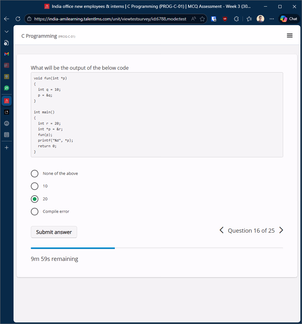Screen dimensions: 302x324
Task: Open the browser Extensions puzzle icon
Action: coord(237,19)
